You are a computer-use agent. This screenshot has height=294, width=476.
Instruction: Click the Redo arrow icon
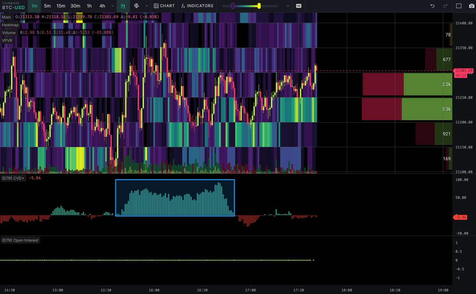[445, 6]
